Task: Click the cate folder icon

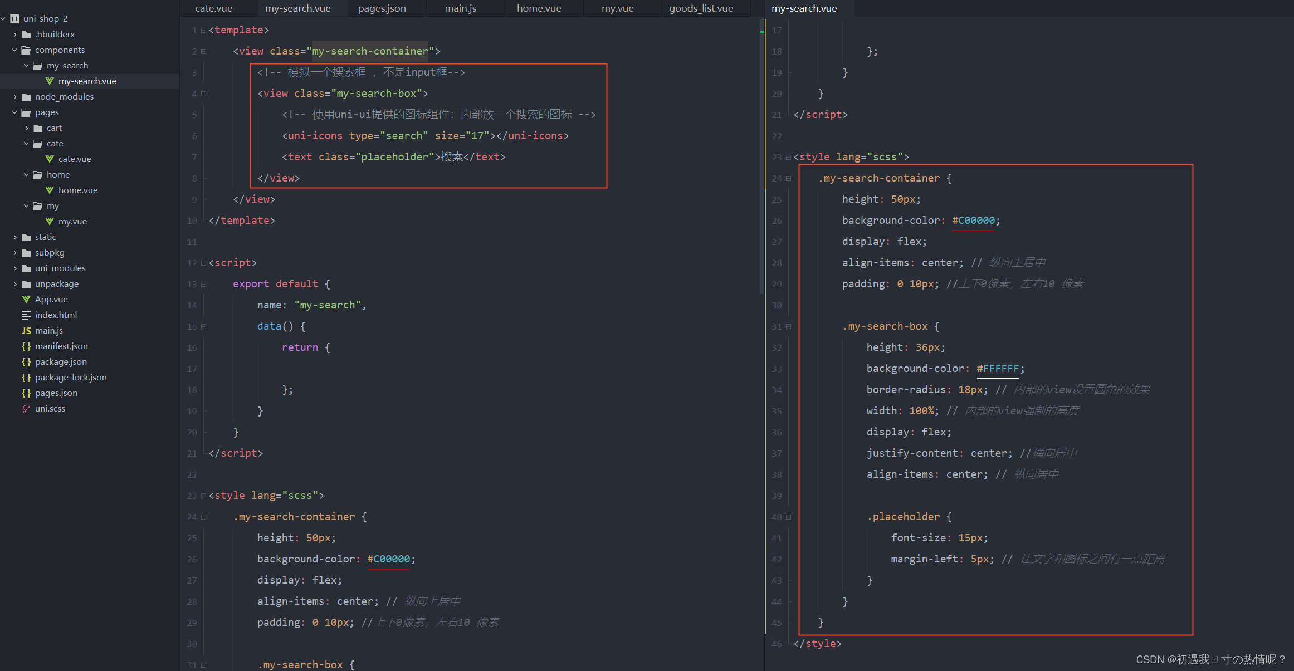Action: click(x=38, y=143)
